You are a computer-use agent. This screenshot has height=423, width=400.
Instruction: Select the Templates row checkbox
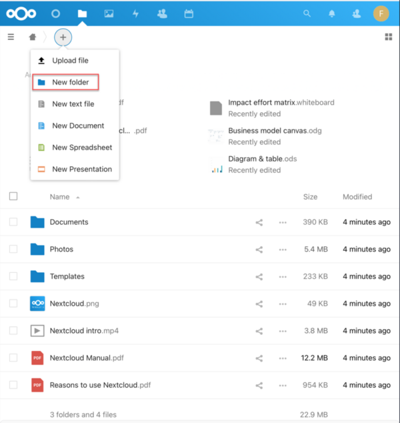click(13, 276)
